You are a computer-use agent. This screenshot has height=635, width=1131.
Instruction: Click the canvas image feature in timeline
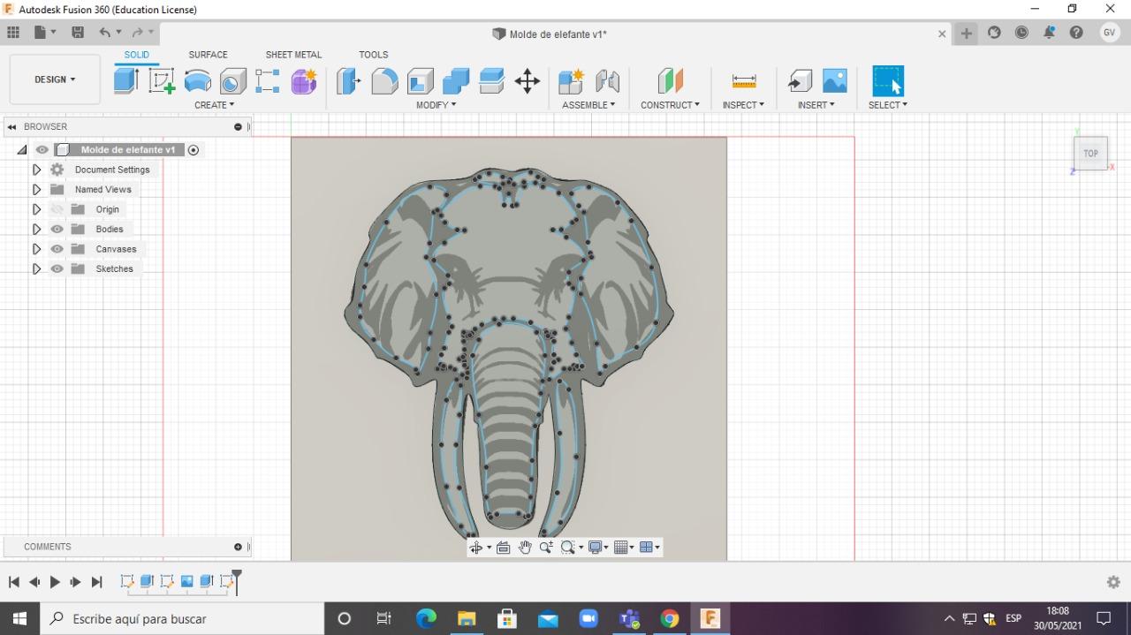coord(187,581)
